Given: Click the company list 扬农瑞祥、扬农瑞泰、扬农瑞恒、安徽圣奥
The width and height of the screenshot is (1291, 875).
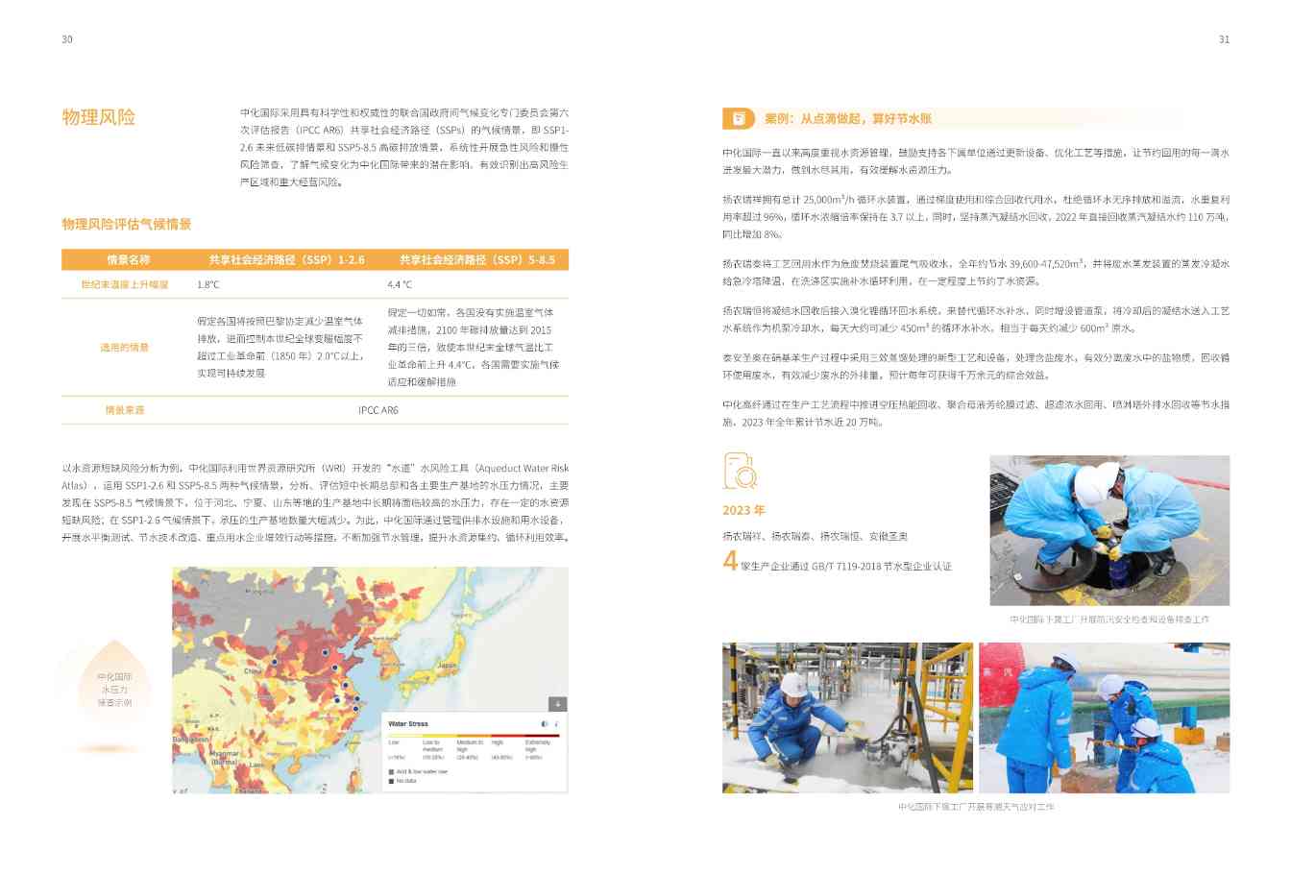Looking at the screenshot, I should [x=815, y=536].
